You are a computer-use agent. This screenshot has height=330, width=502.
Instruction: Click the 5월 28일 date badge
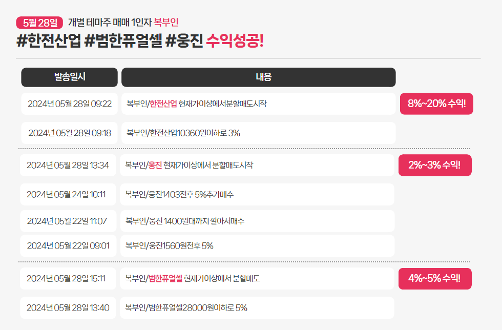tap(39, 23)
